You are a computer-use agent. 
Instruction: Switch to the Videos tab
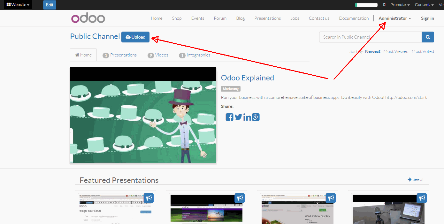pos(158,55)
